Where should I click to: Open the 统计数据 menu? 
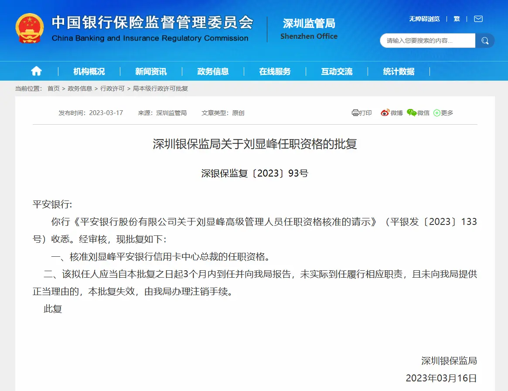point(399,71)
